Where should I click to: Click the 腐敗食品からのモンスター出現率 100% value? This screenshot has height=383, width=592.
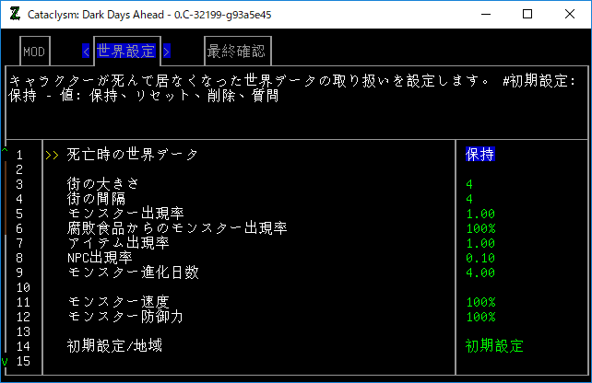tap(480, 228)
